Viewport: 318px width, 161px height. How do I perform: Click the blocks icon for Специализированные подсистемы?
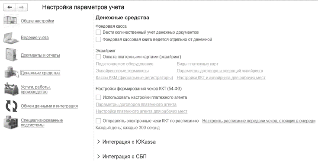tap(11, 122)
